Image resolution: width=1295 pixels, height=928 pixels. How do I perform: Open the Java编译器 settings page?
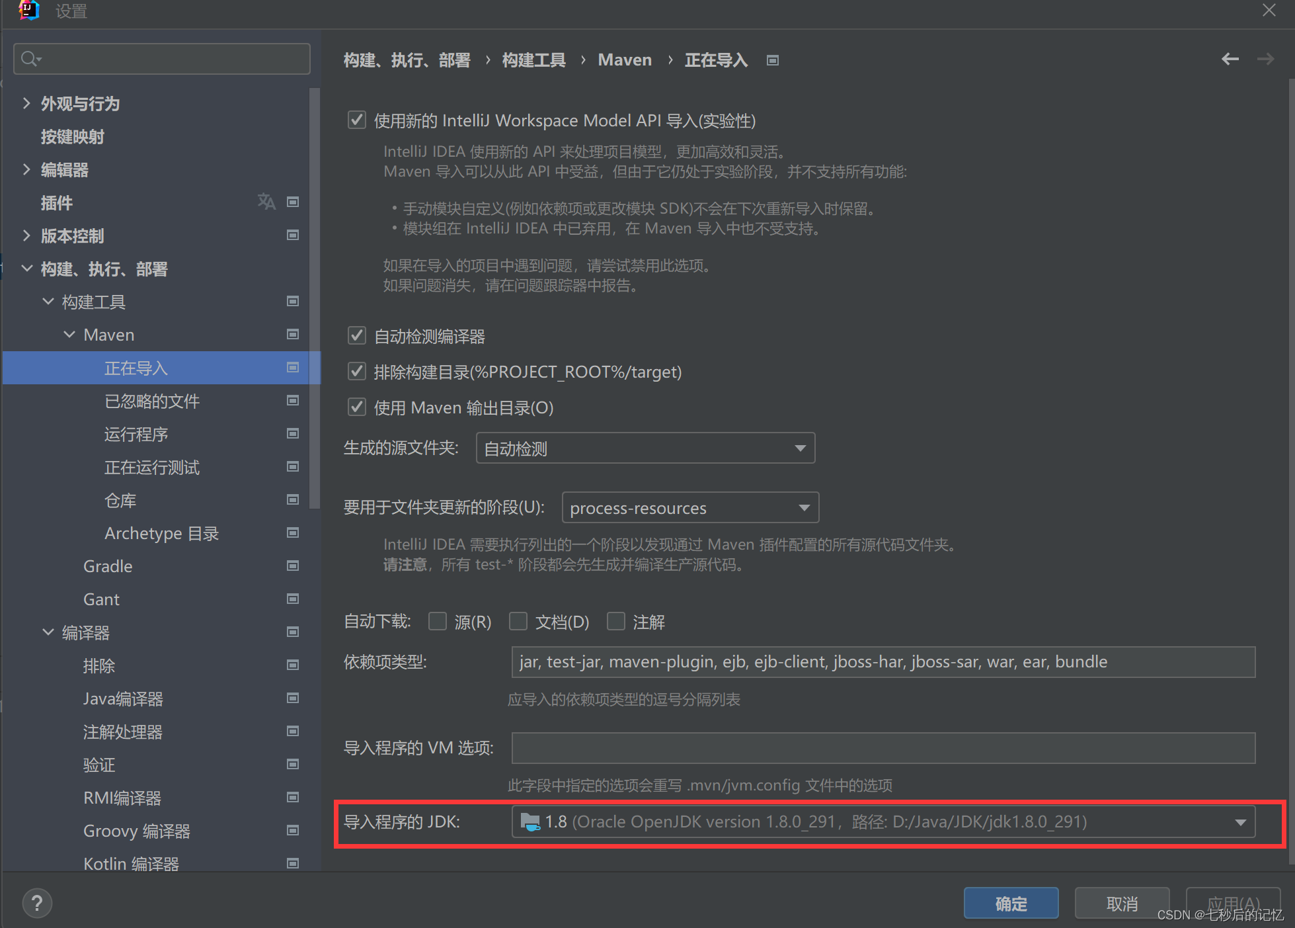[123, 699]
